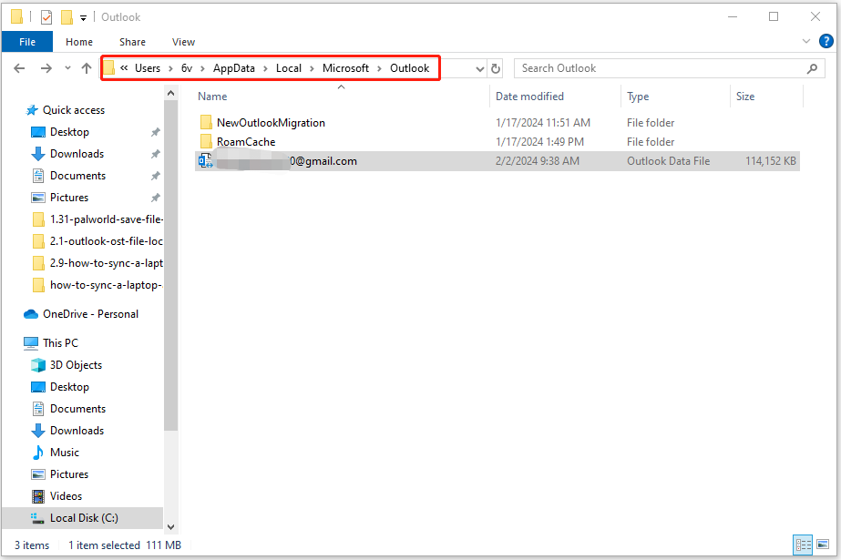Image resolution: width=841 pixels, height=560 pixels.
Task: Sort by the Name column header
Action: (212, 97)
